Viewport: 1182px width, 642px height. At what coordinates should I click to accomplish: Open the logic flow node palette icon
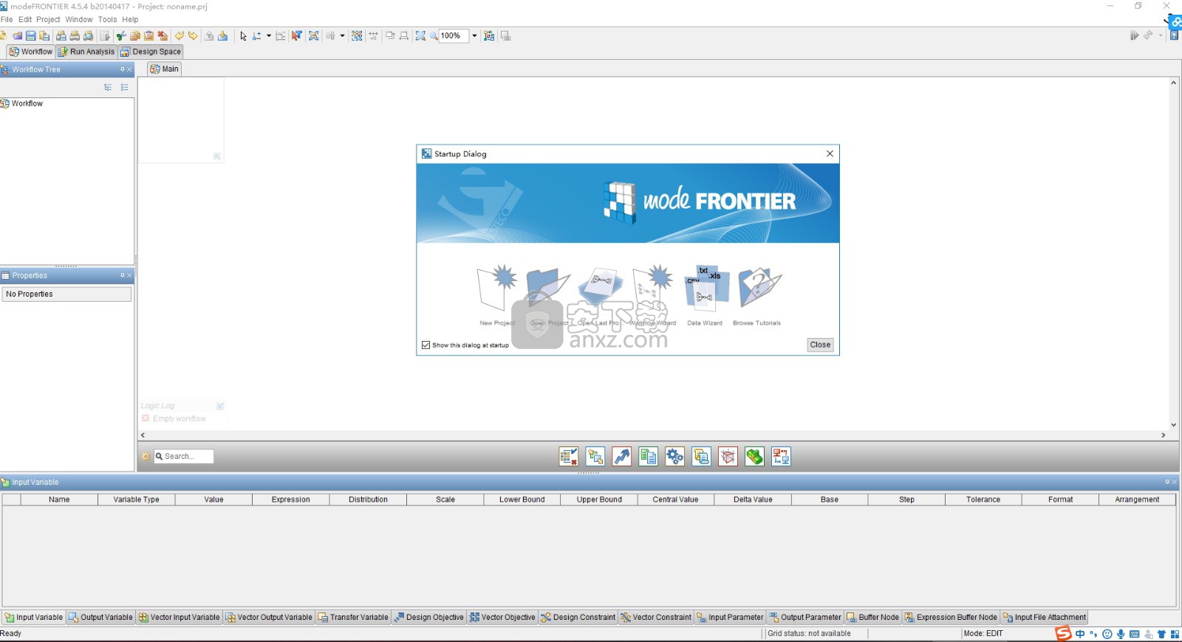[x=595, y=457]
